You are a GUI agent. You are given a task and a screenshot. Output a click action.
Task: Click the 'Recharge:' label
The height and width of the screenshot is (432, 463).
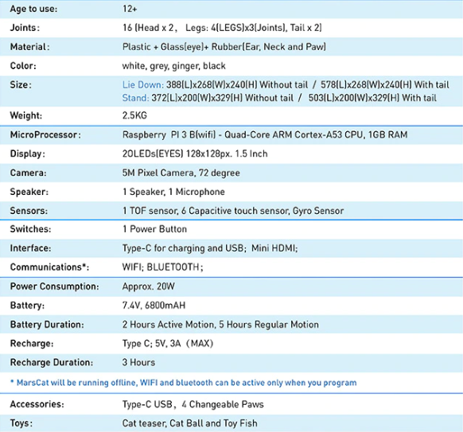coord(32,344)
